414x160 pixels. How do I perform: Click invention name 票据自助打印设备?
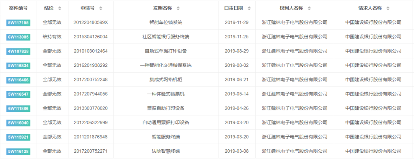[x=166, y=108]
